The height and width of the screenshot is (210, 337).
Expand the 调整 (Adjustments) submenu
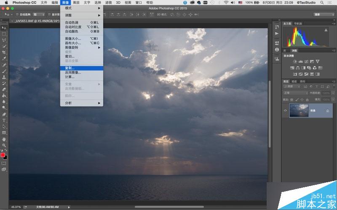click(x=82, y=16)
